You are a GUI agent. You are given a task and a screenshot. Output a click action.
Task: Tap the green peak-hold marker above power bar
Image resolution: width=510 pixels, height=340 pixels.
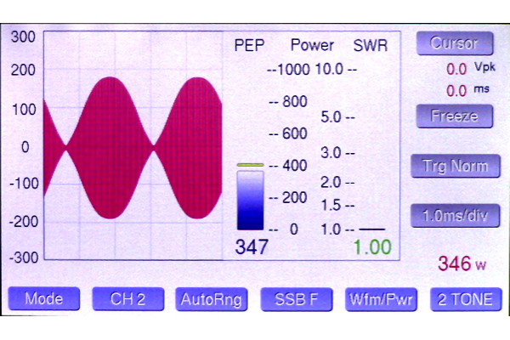pos(250,165)
